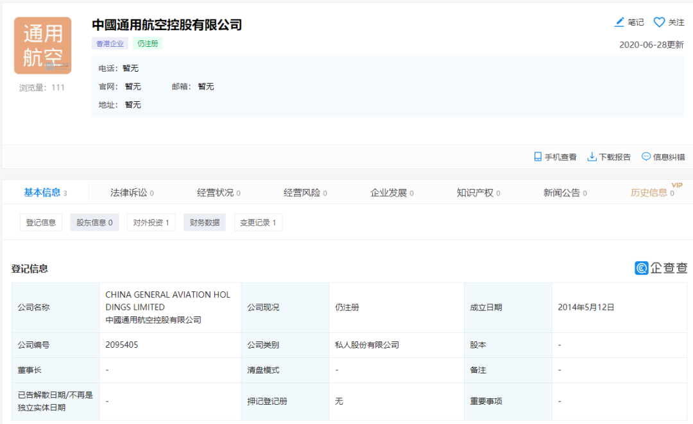Go to the 新闻公告 tab
This screenshot has width=693, height=424.
pyautogui.click(x=565, y=192)
